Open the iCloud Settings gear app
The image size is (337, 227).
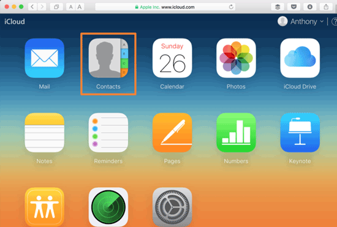click(172, 207)
